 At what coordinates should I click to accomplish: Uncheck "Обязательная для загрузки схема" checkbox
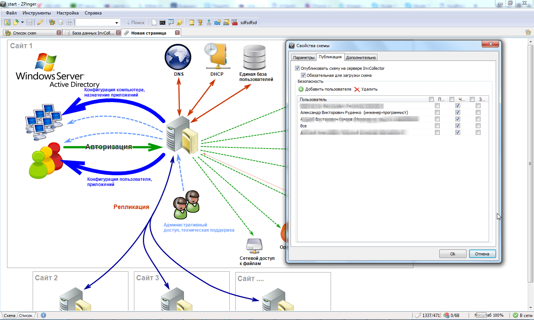(303, 75)
